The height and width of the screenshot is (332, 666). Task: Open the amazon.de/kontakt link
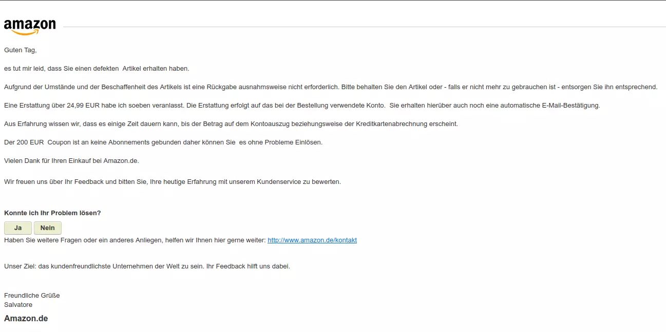(x=312, y=240)
